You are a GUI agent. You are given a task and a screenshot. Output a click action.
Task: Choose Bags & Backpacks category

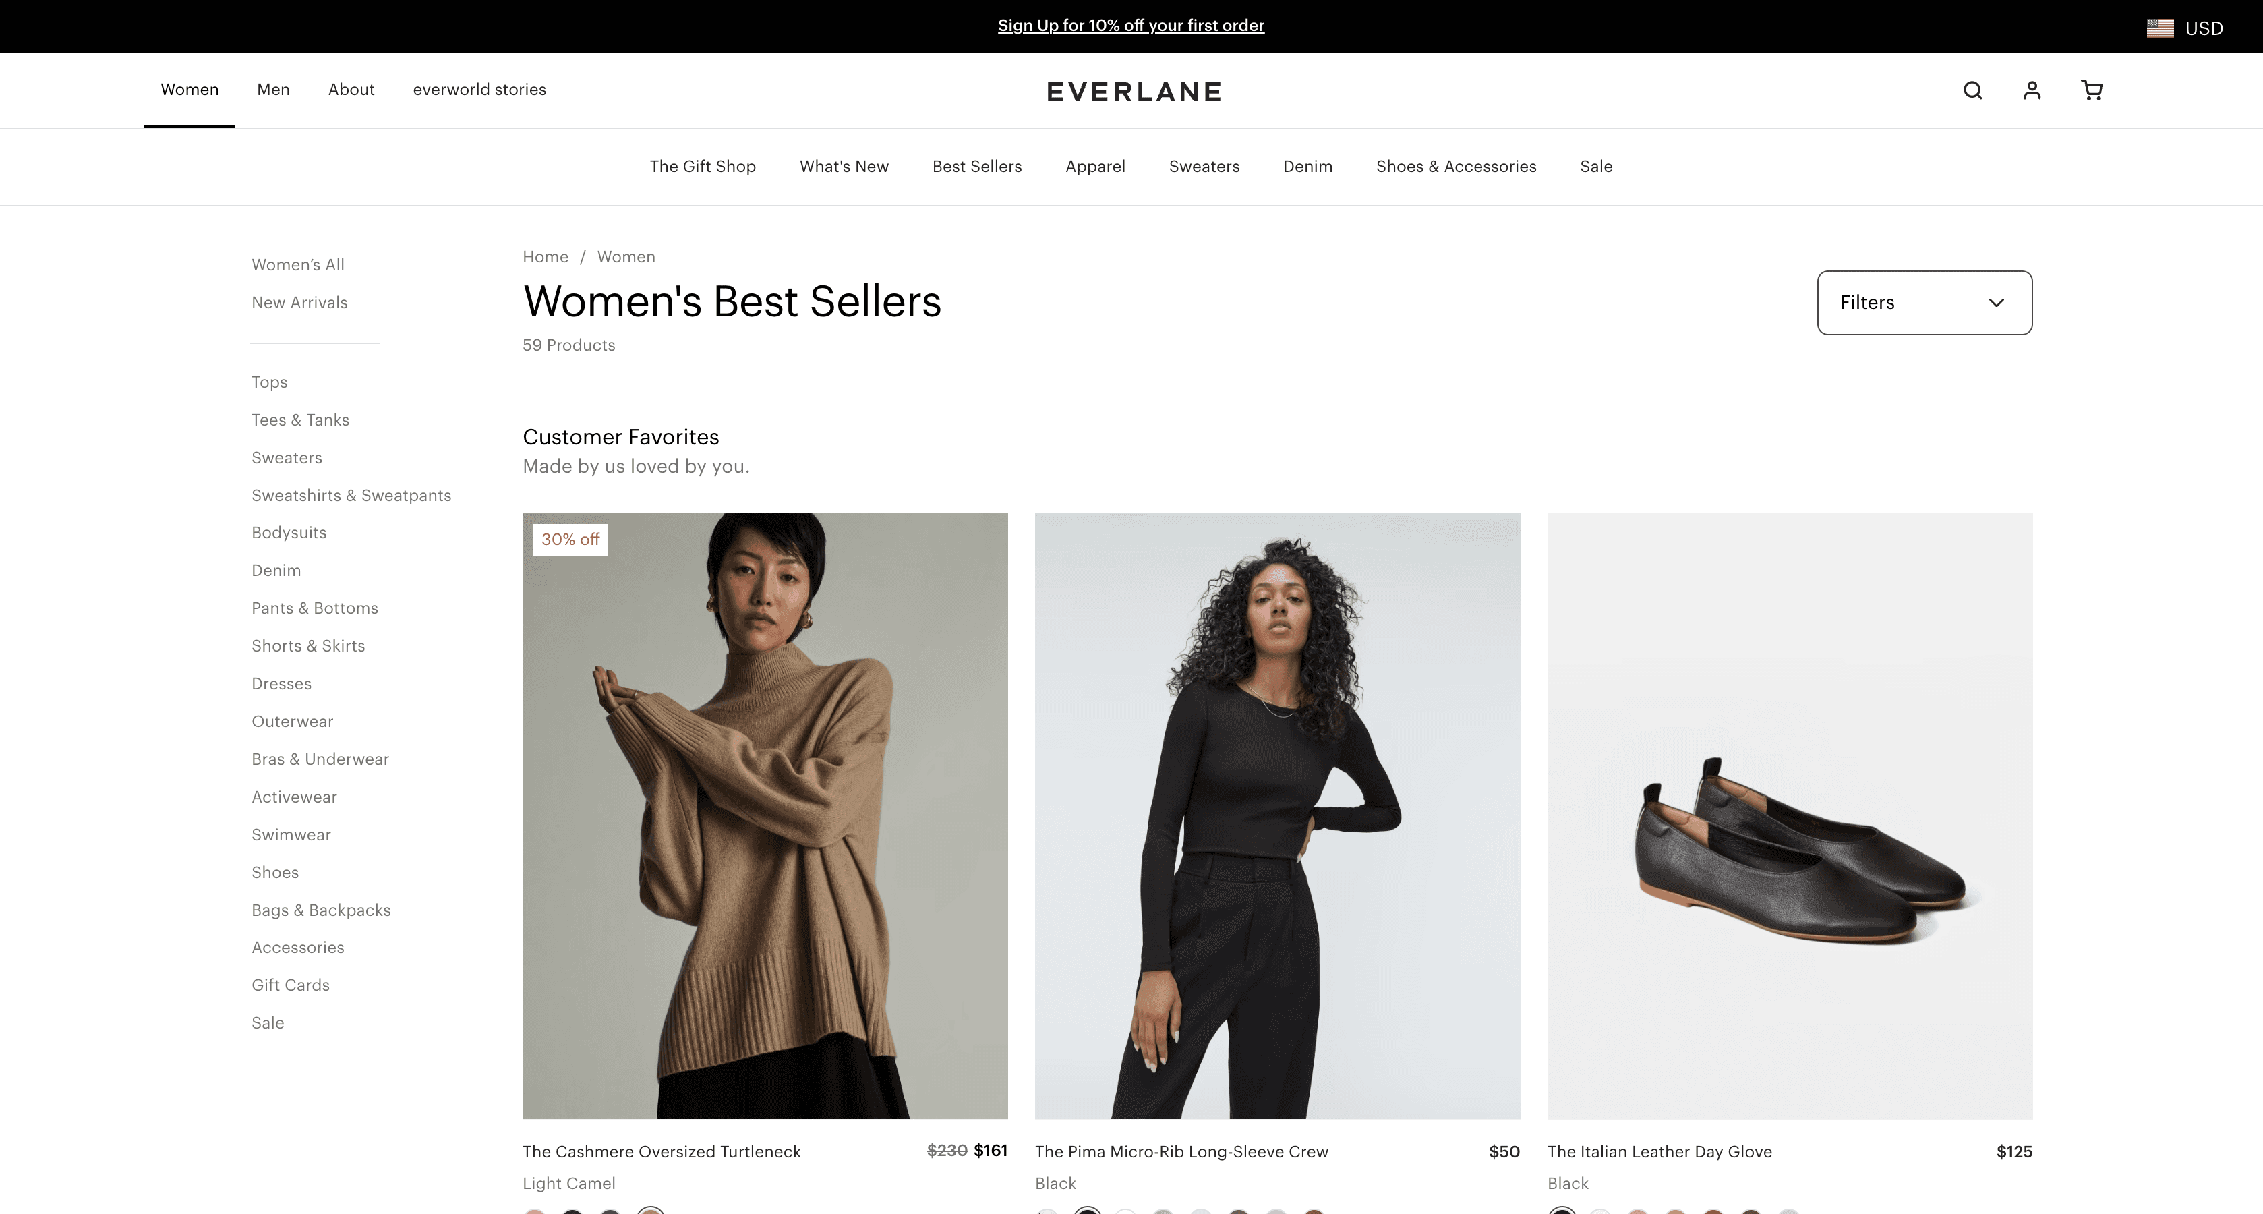pos(321,910)
